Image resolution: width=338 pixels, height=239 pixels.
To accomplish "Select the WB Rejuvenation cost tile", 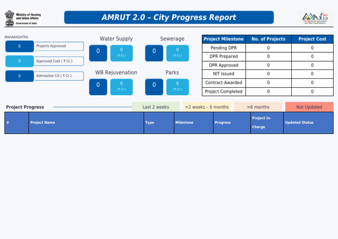I will tap(121, 87).
